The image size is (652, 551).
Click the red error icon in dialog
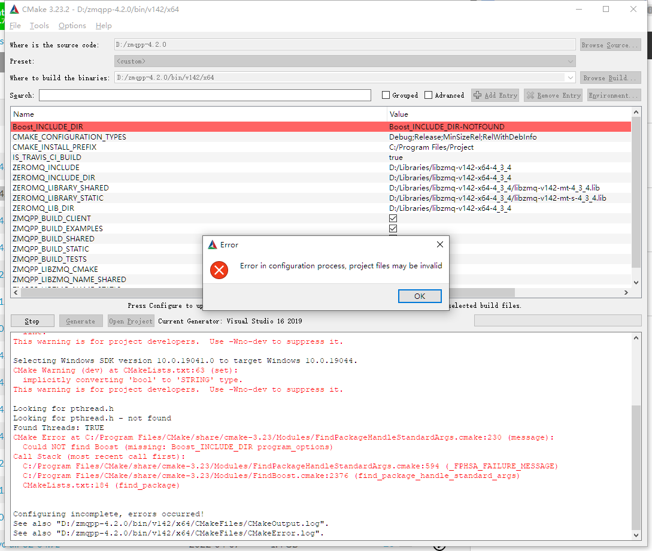(219, 270)
